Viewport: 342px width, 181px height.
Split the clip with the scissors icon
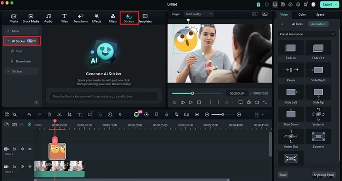(x=59, y=114)
